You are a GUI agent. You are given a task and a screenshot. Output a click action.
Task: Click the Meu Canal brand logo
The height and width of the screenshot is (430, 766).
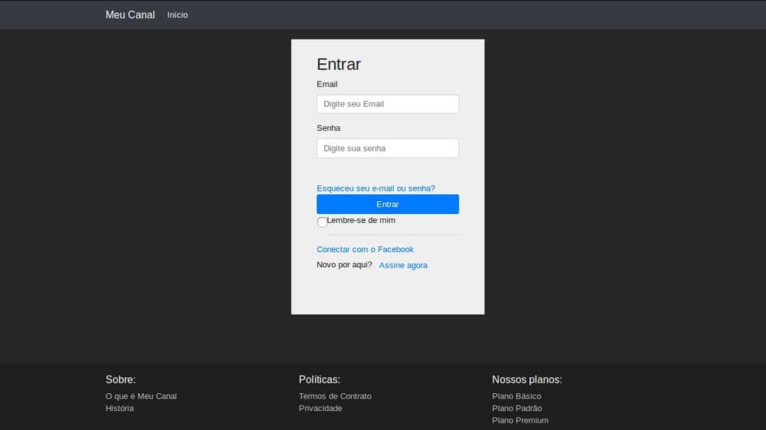click(130, 15)
